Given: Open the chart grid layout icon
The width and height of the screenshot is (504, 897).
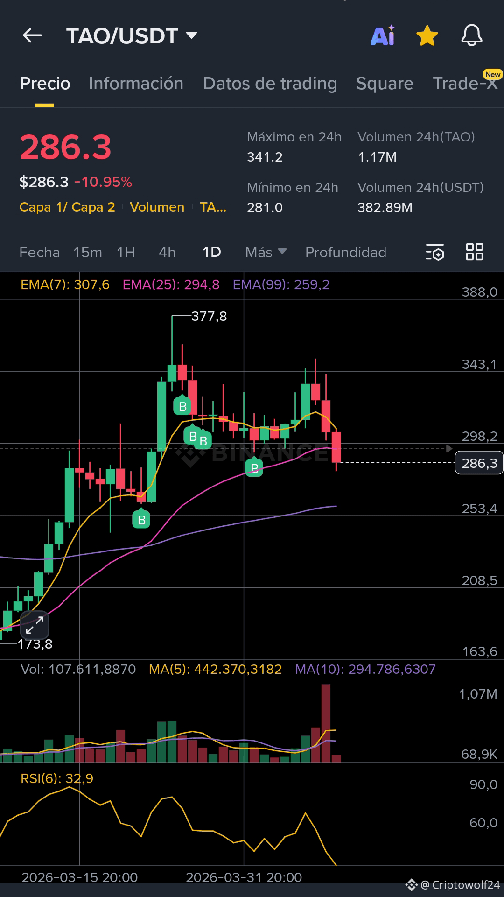Looking at the screenshot, I should (475, 252).
